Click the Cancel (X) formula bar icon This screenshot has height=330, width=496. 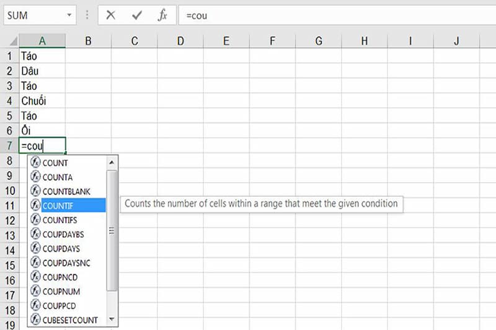(x=111, y=15)
